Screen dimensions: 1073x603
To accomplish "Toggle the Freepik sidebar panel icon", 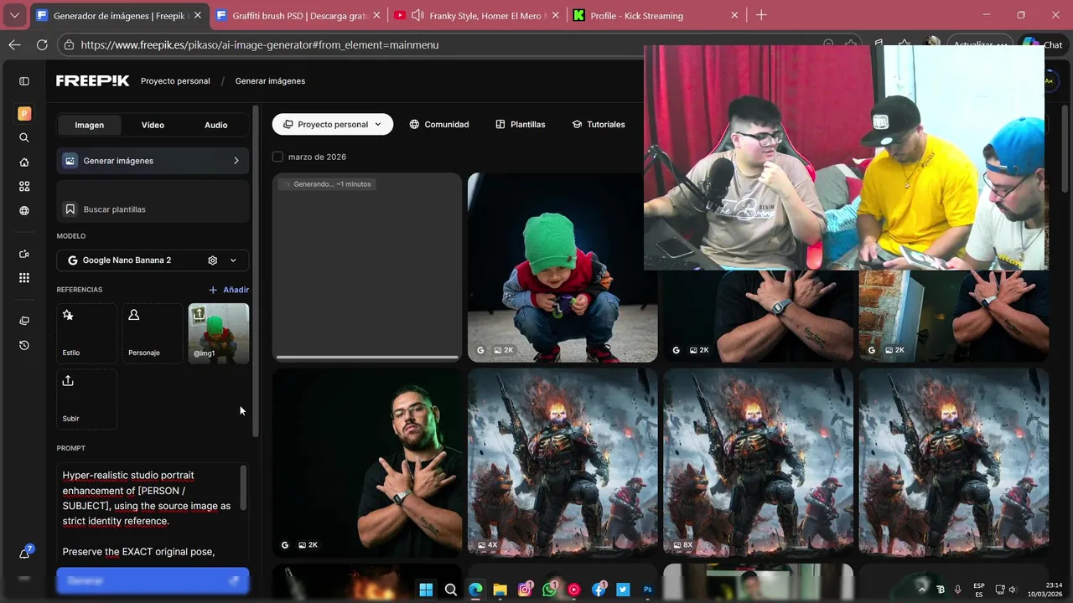I will tap(24, 81).
